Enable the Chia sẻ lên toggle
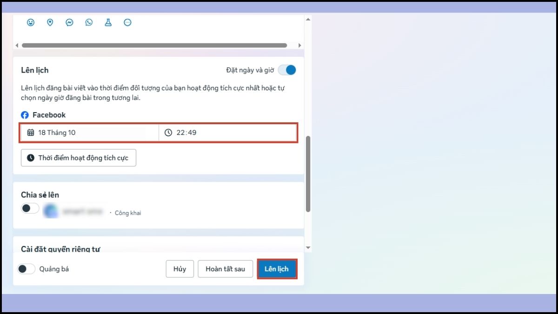Image resolution: width=558 pixels, height=314 pixels. pyautogui.click(x=30, y=208)
